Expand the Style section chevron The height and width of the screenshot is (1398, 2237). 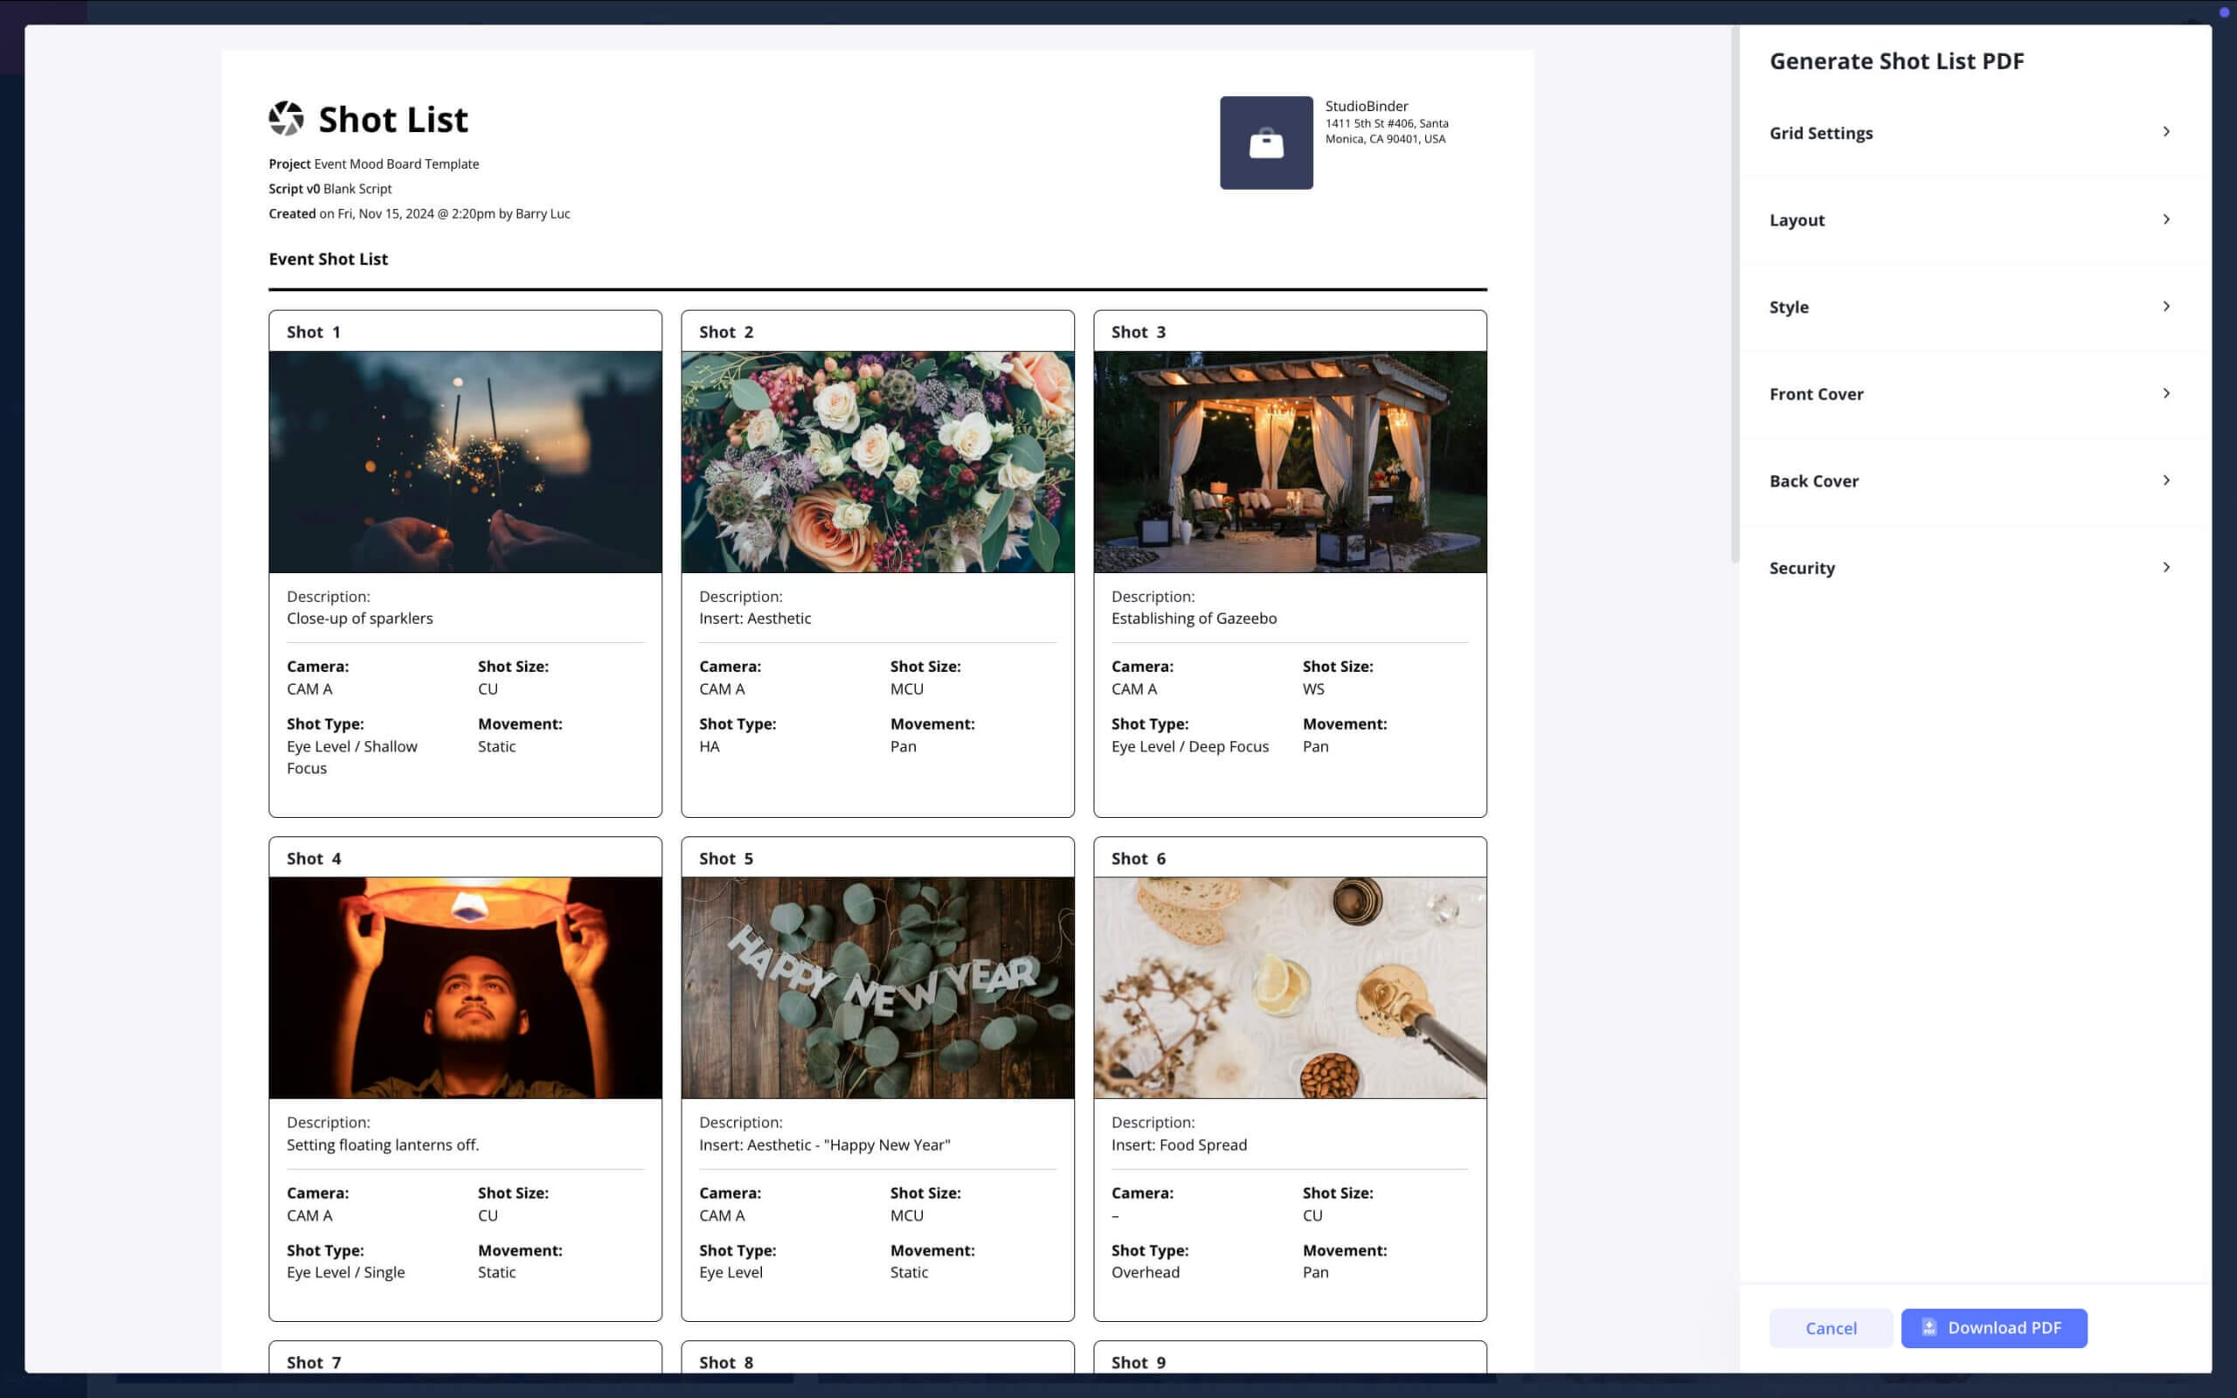2166,306
